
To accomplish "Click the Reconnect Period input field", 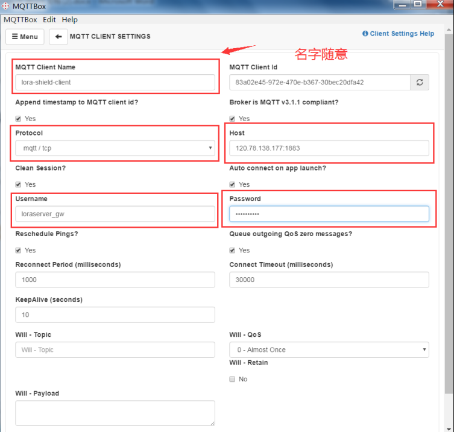I will tap(115, 280).
